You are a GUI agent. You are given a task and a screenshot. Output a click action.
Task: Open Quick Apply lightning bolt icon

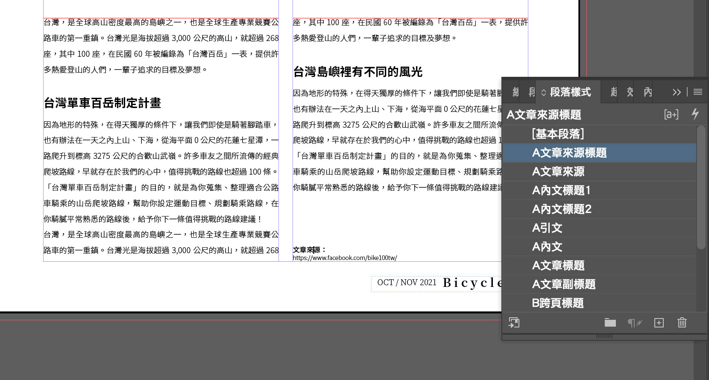(695, 114)
